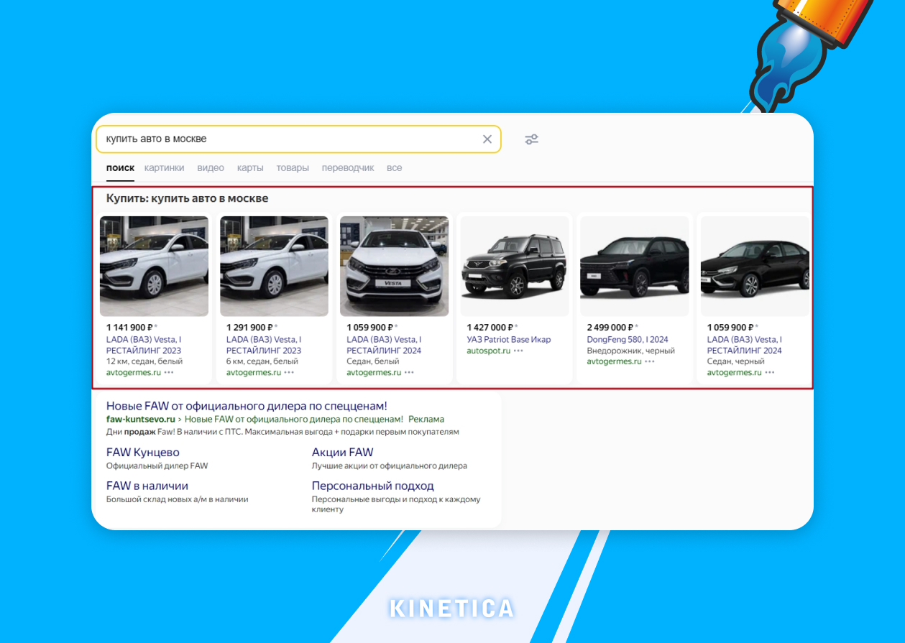Open the front-view white Vesta photo
The image size is (905, 643).
394,267
